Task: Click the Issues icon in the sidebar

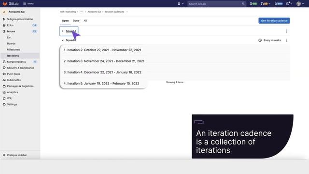Action: [4, 31]
